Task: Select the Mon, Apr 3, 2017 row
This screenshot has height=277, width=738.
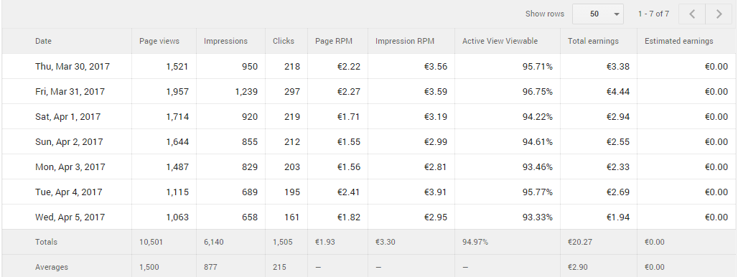Action: (x=369, y=167)
